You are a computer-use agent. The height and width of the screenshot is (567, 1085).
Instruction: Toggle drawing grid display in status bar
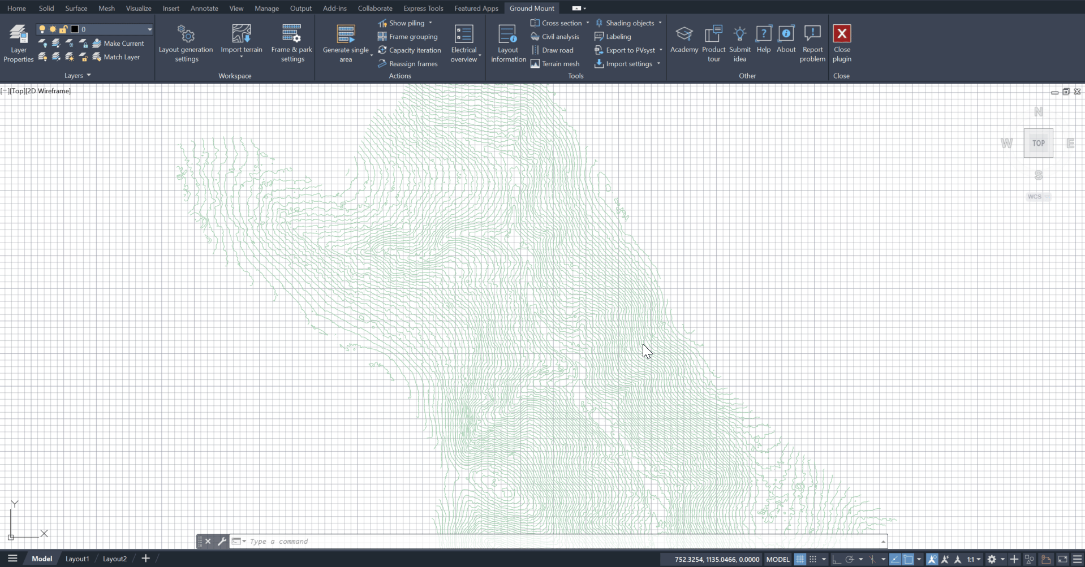(x=800, y=559)
